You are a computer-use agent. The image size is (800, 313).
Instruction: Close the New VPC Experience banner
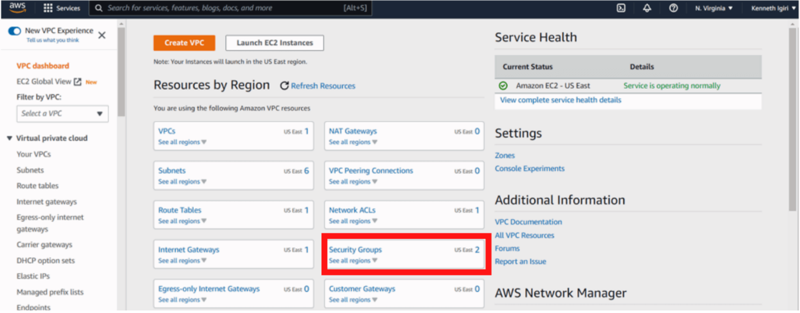[102, 35]
